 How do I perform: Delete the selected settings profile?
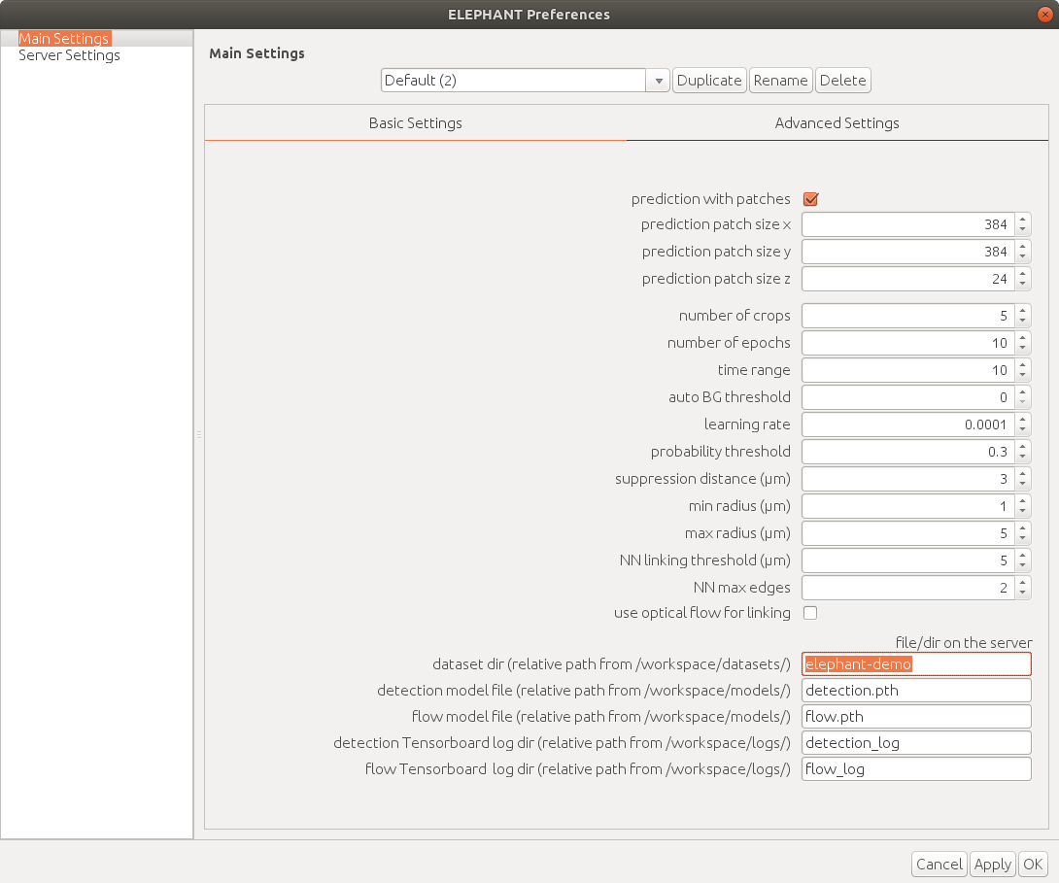click(x=842, y=81)
